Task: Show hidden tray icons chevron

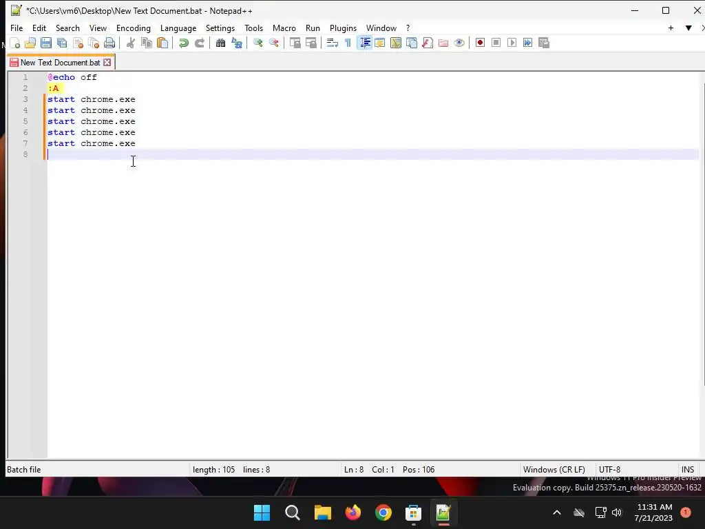Action: (556, 512)
